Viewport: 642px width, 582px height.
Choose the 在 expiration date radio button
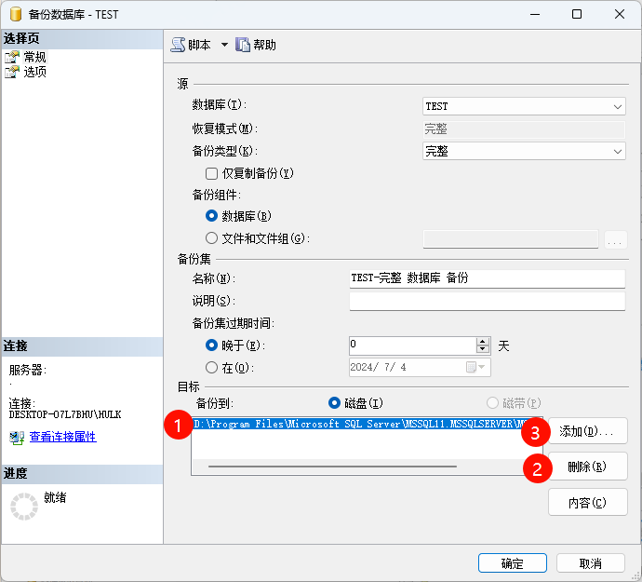tap(211, 368)
